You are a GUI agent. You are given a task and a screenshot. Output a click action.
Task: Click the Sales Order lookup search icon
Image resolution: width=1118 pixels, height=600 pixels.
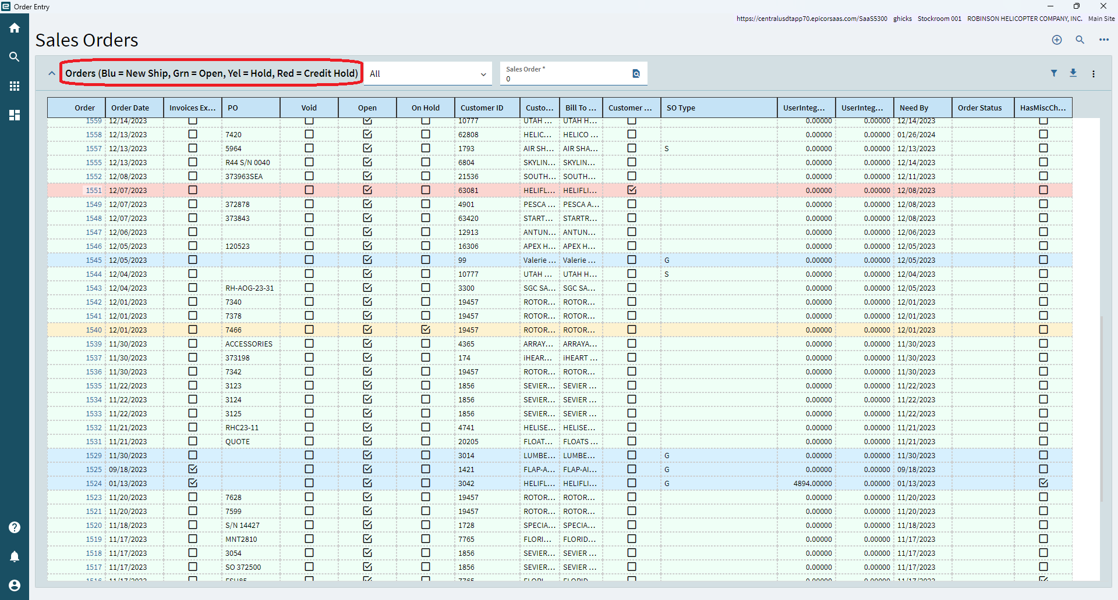pyautogui.click(x=636, y=74)
